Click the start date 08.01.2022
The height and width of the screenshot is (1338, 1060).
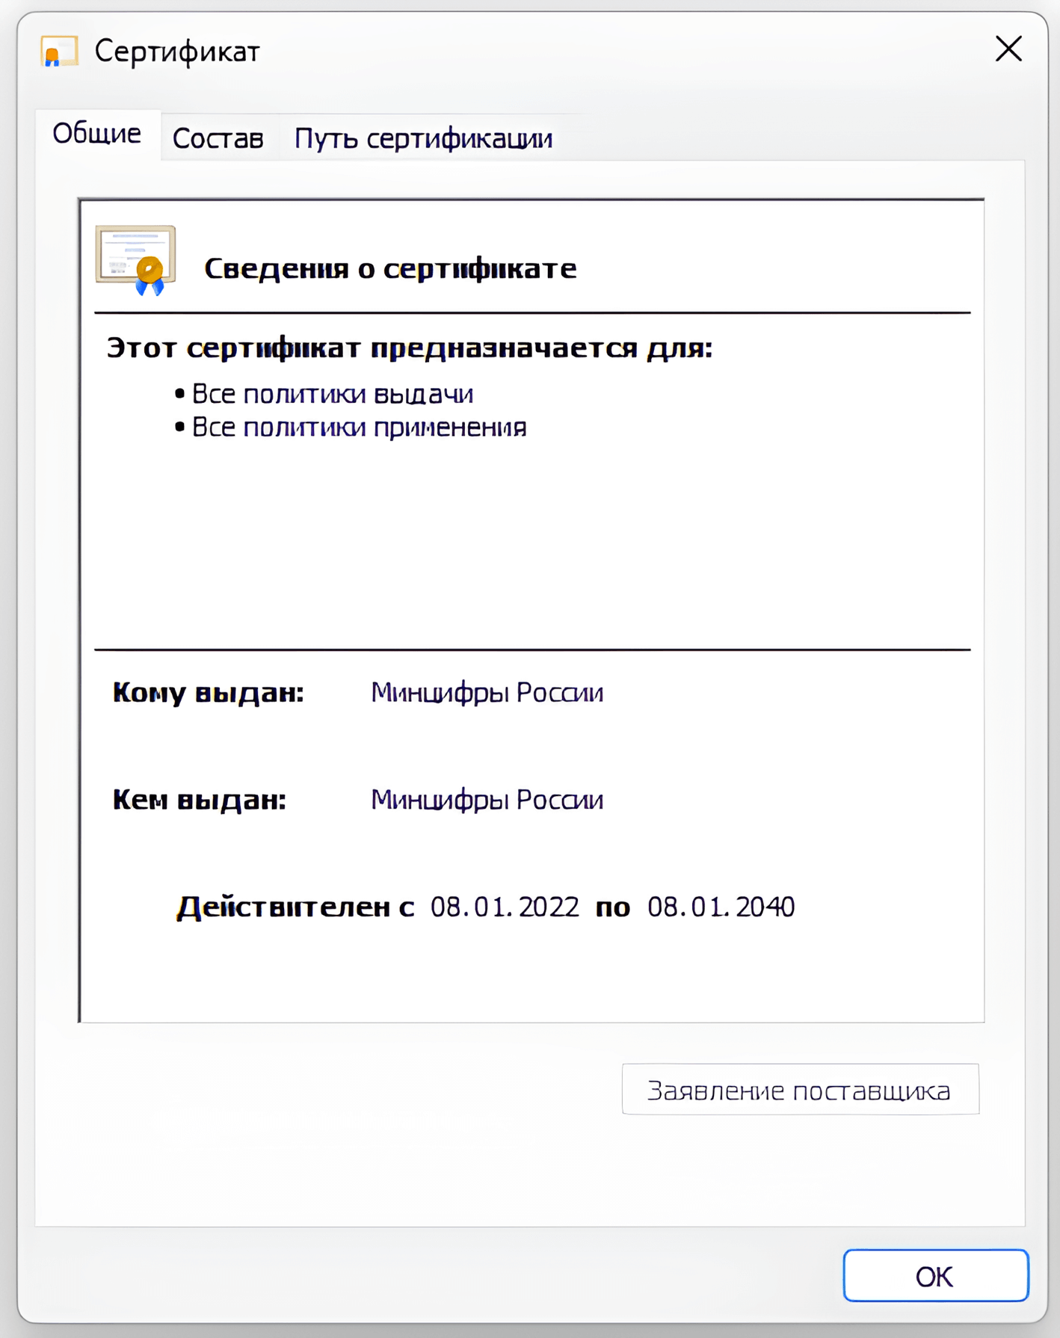click(x=505, y=907)
